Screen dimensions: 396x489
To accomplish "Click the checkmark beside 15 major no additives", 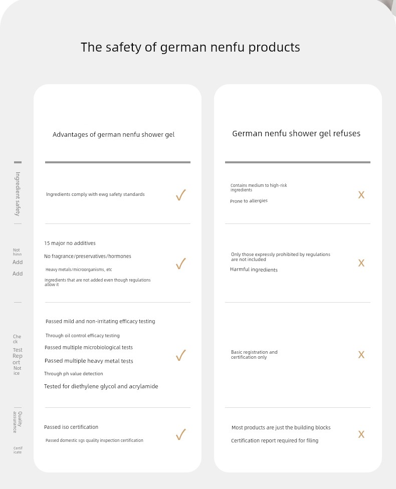I will pos(181,264).
